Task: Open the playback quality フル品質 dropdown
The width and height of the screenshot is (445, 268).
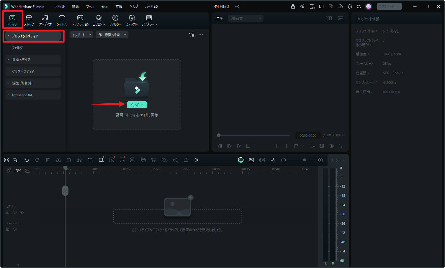Action: click(x=246, y=18)
